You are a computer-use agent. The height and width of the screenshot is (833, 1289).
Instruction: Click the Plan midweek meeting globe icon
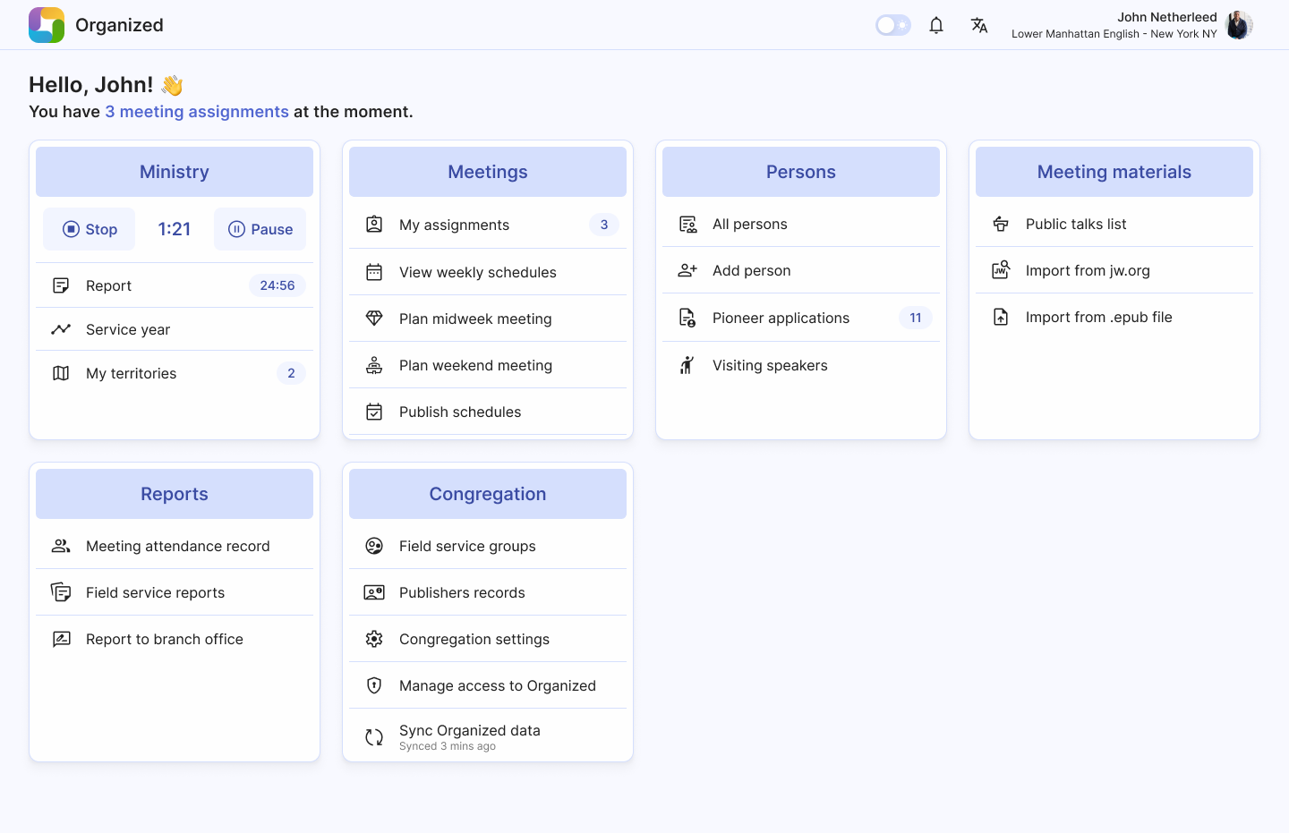click(x=373, y=318)
